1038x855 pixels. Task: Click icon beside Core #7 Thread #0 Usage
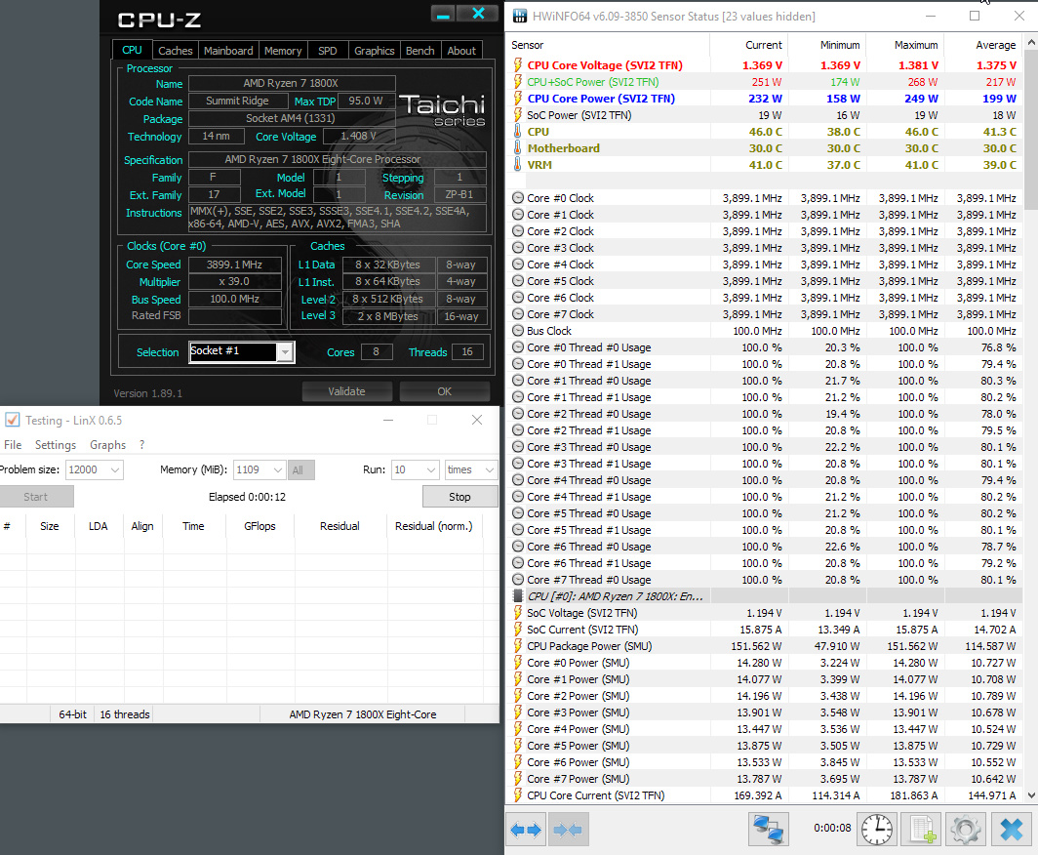[x=518, y=580]
